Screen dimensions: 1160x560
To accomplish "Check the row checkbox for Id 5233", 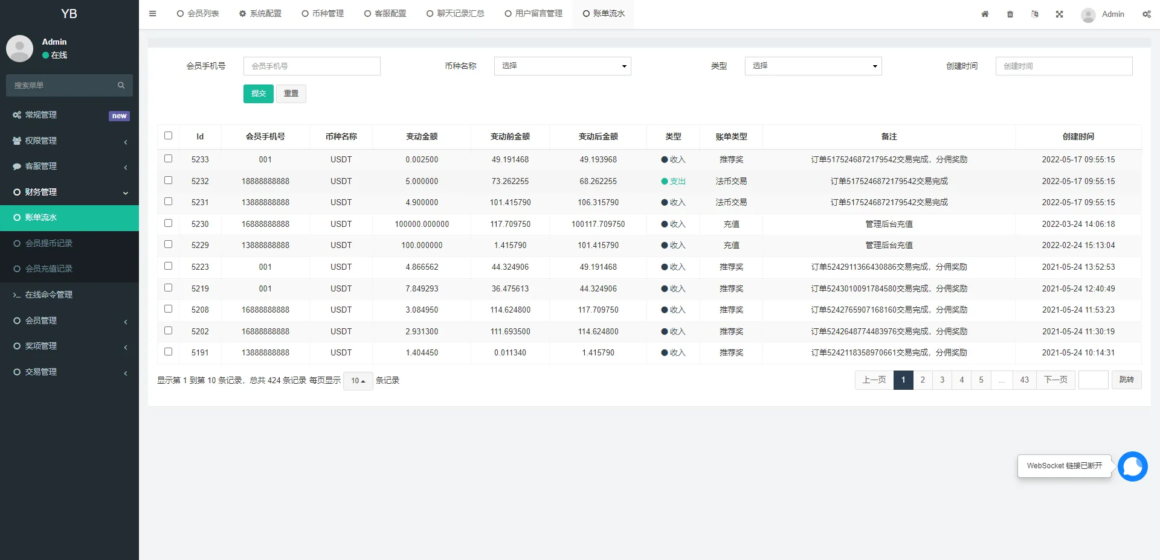I will coord(169,157).
